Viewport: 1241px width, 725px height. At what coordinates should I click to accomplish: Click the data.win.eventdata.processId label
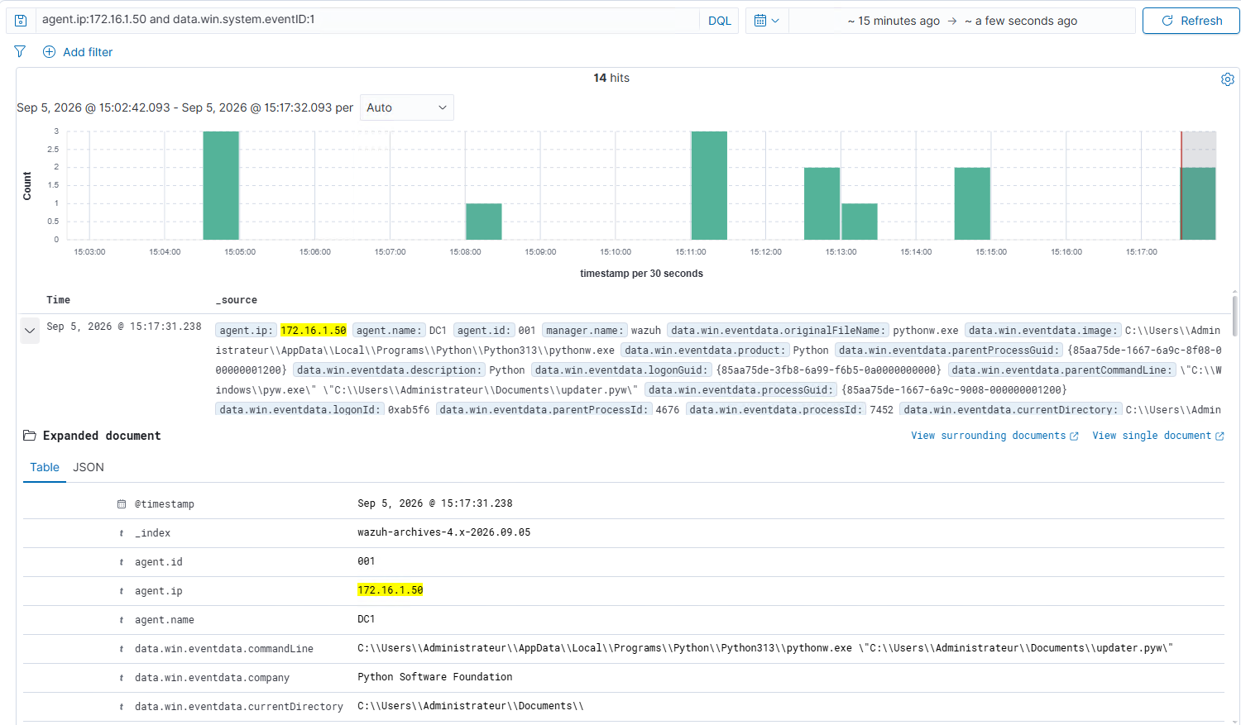point(776,410)
